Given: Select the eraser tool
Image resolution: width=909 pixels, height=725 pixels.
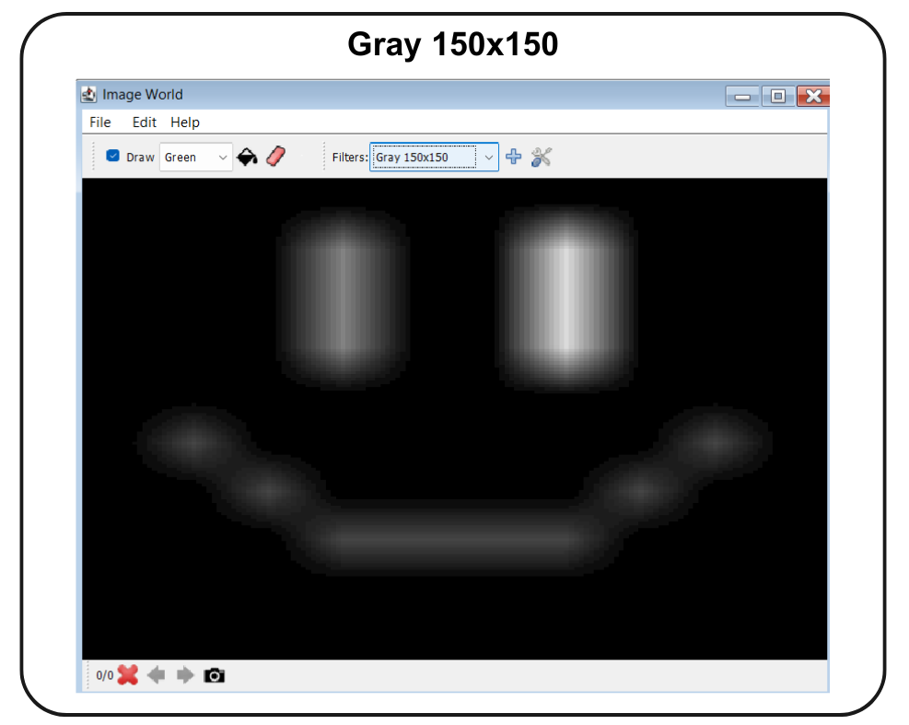Looking at the screenshot, I should [x=274, y=157].
